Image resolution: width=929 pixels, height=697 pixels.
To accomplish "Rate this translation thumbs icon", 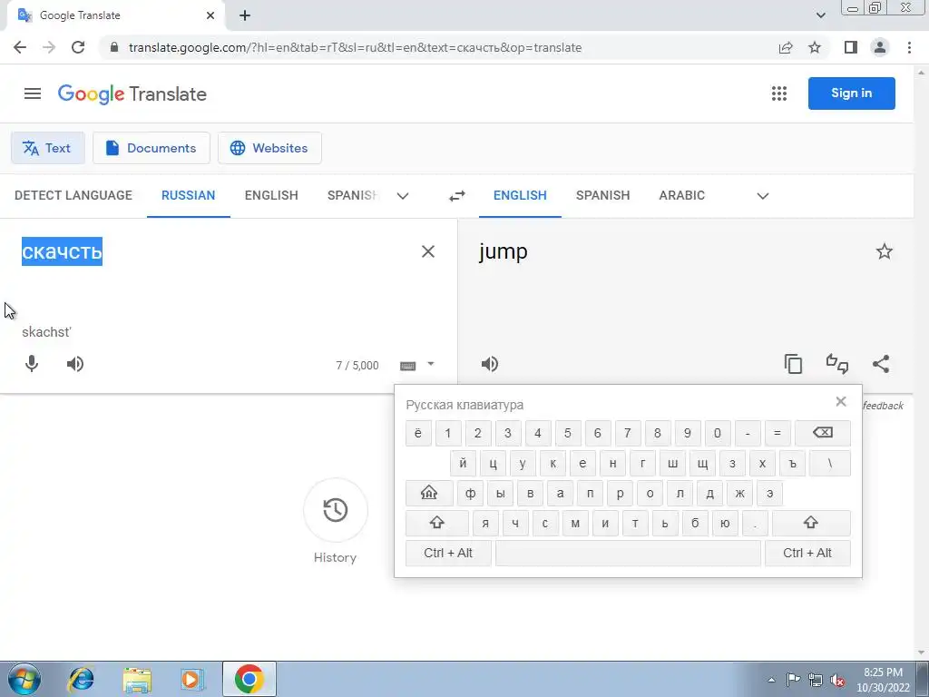I will click(837, 364).
